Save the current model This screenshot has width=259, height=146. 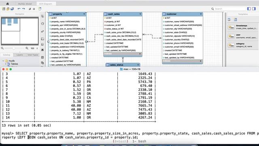pyautogui.click(x=12, y=9)
